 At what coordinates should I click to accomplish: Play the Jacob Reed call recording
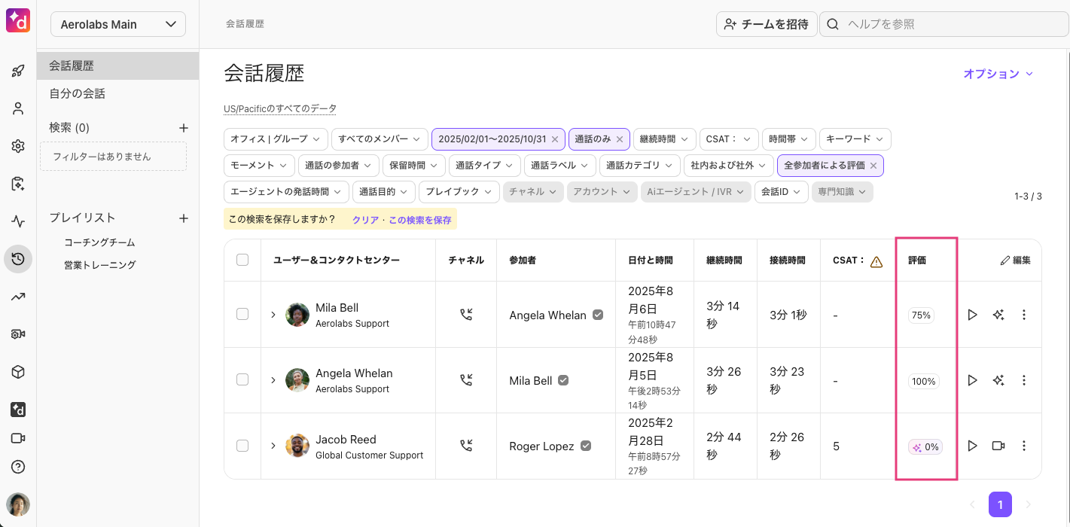[972, 446]
